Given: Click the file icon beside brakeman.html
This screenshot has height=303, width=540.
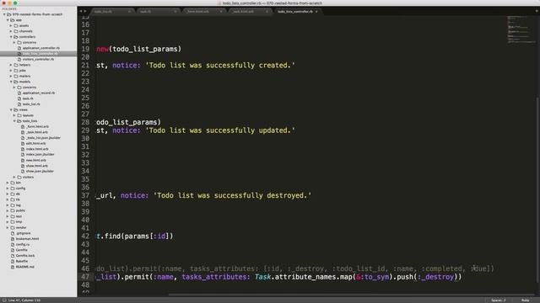Looking at the screenshot, I should 13,239.
